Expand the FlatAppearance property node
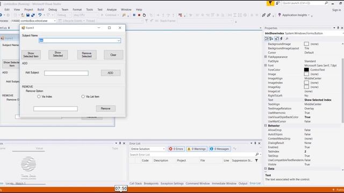Image resolution: width=344 pixels, height=193 pixels. point(266,57)
